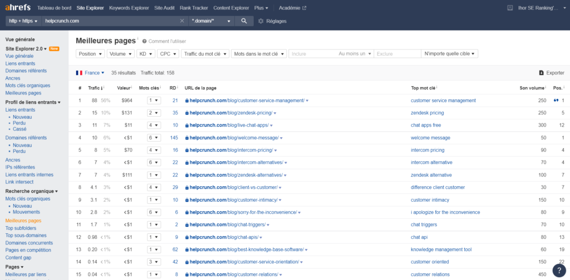Click info icon beside Valeur column header
This screenshot has height=280, width=570.
(131, 87)
